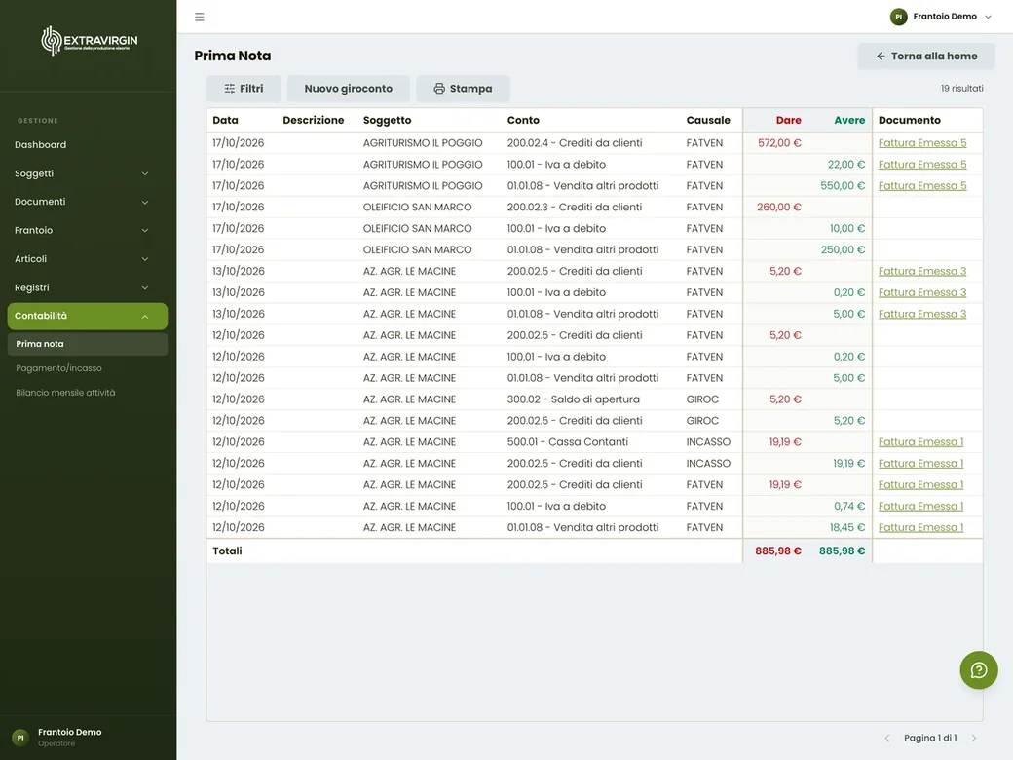The height and width of the screenshot is (760, 1013).
Task: Open Fattura Emessa 5 link on 572,00 € row
Action: click(921, 143)
